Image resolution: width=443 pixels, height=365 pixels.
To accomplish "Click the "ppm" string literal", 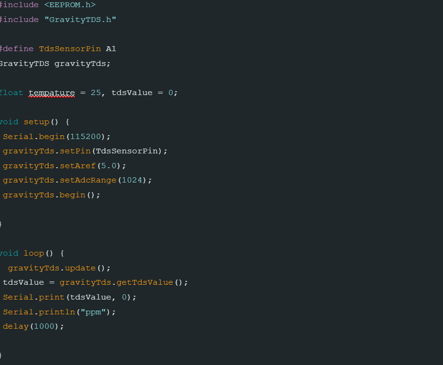I will tap(93, 312).
